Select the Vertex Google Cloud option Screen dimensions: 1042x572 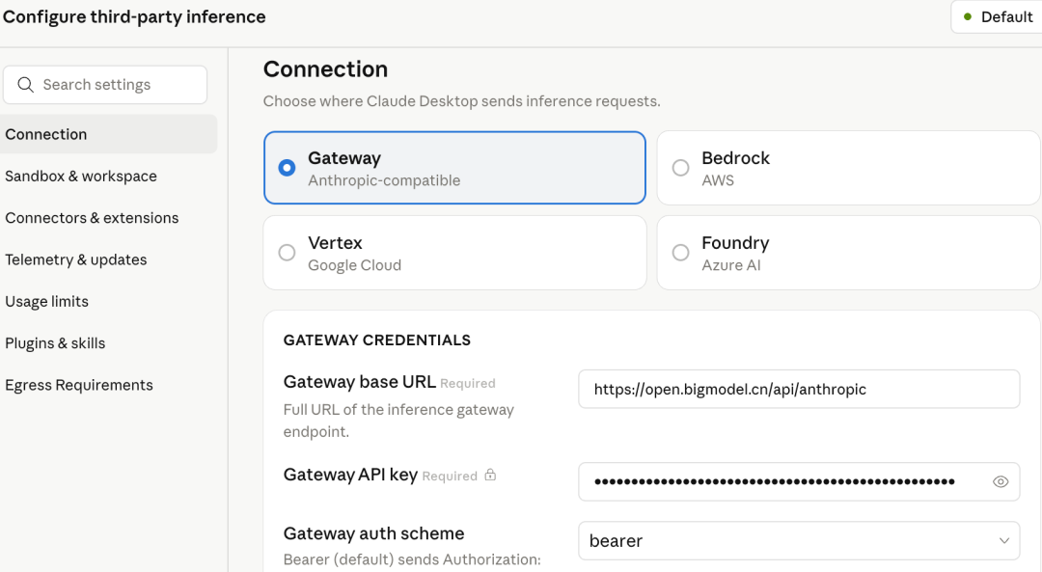[287, 253]
